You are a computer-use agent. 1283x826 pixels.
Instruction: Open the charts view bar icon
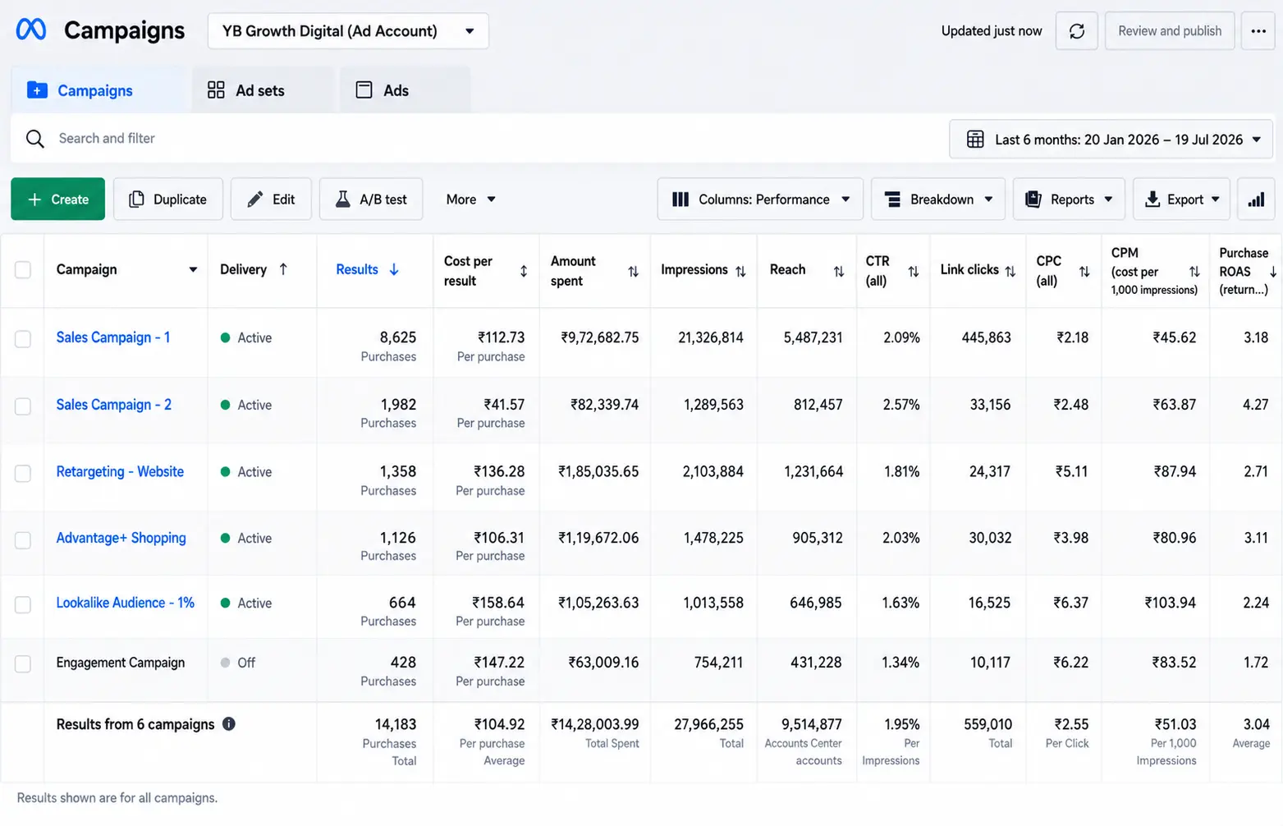coord(1256,200)
